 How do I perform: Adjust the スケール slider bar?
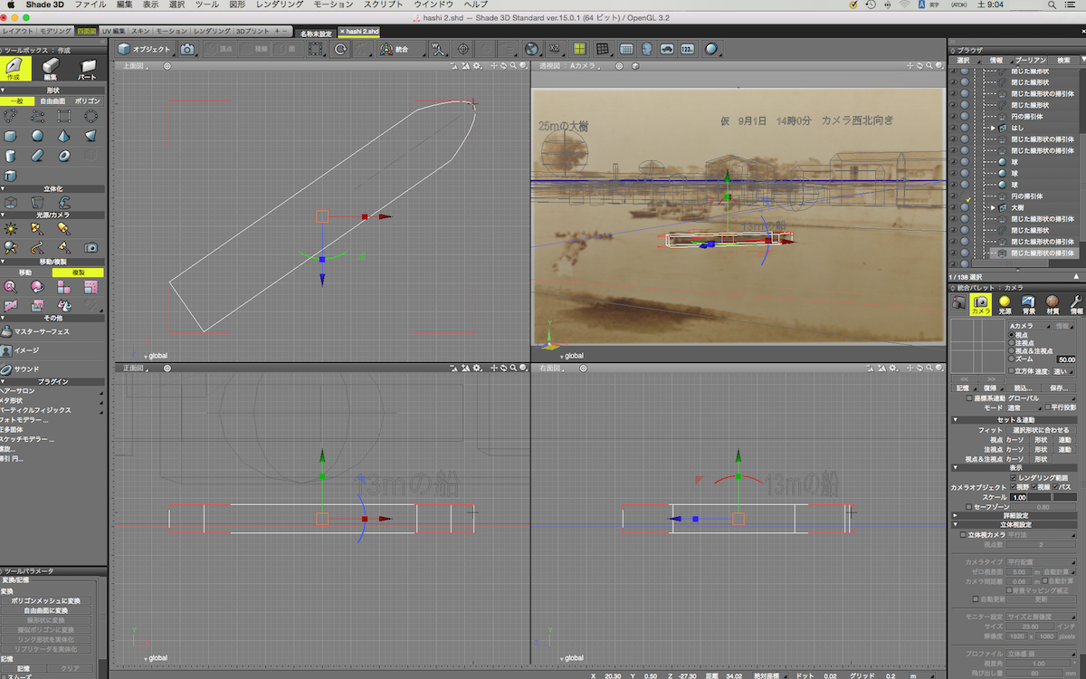coord(1053,497)
